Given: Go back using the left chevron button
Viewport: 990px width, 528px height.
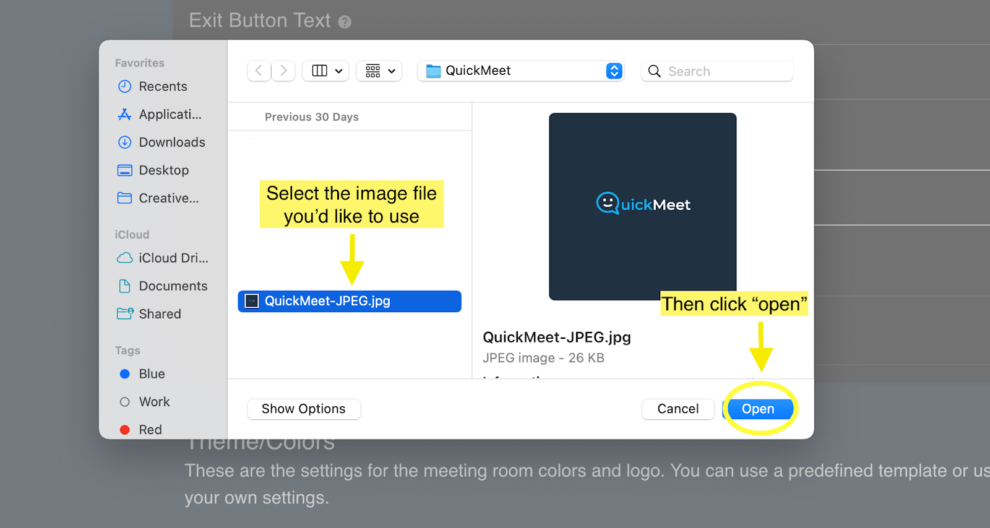Looking at the screenshot, I should pyautogui.click(x=259, y=71).
